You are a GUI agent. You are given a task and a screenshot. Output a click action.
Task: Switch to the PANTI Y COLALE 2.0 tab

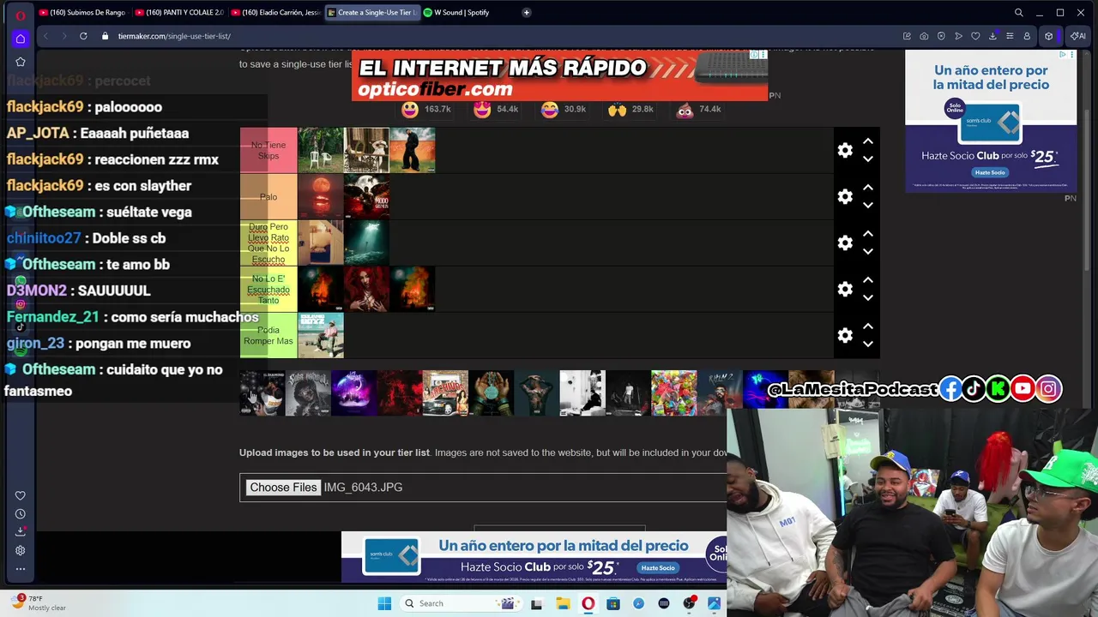pos(178,13)
